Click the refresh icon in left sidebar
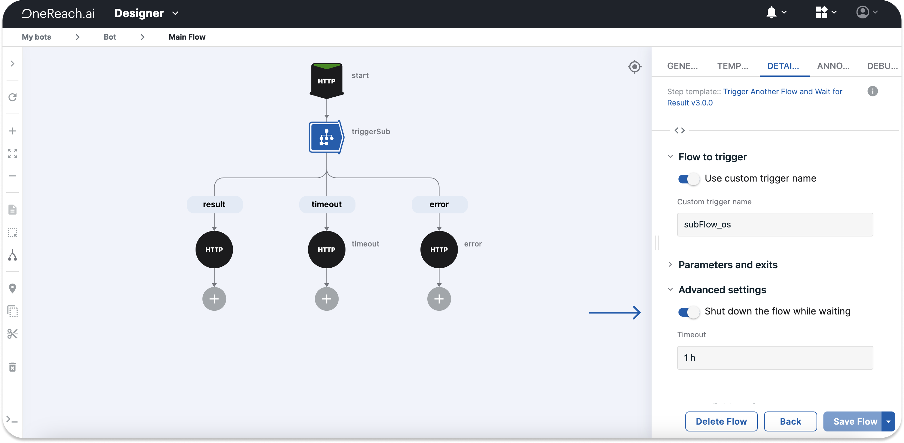904x443 pixels. point(12,97)
